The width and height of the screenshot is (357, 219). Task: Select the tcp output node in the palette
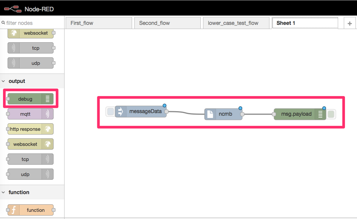[30, 159]
